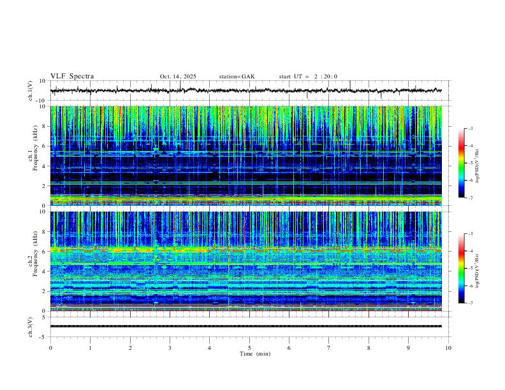Viewport: 505px width, 390px height.
Task: Click the time axis tick label "5"
Action: click(x=249, y=348)
